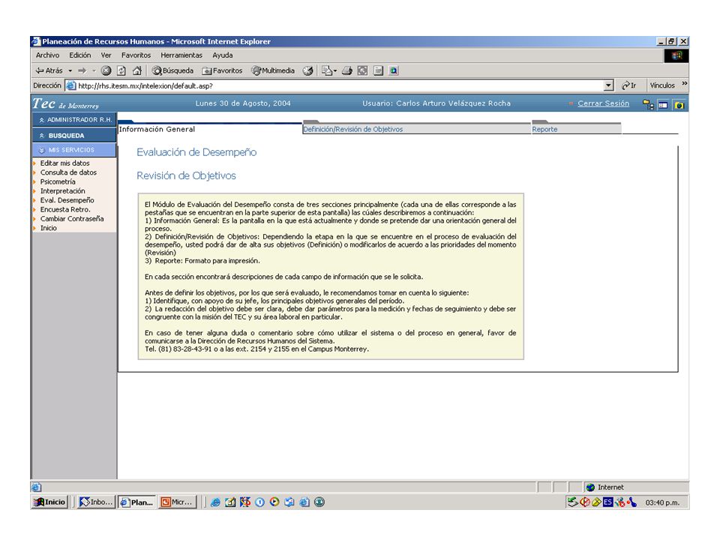Click the Tec de Monterrey logo
The height and width of the screenshot is (540, 720).
click(x=65, y=103)
